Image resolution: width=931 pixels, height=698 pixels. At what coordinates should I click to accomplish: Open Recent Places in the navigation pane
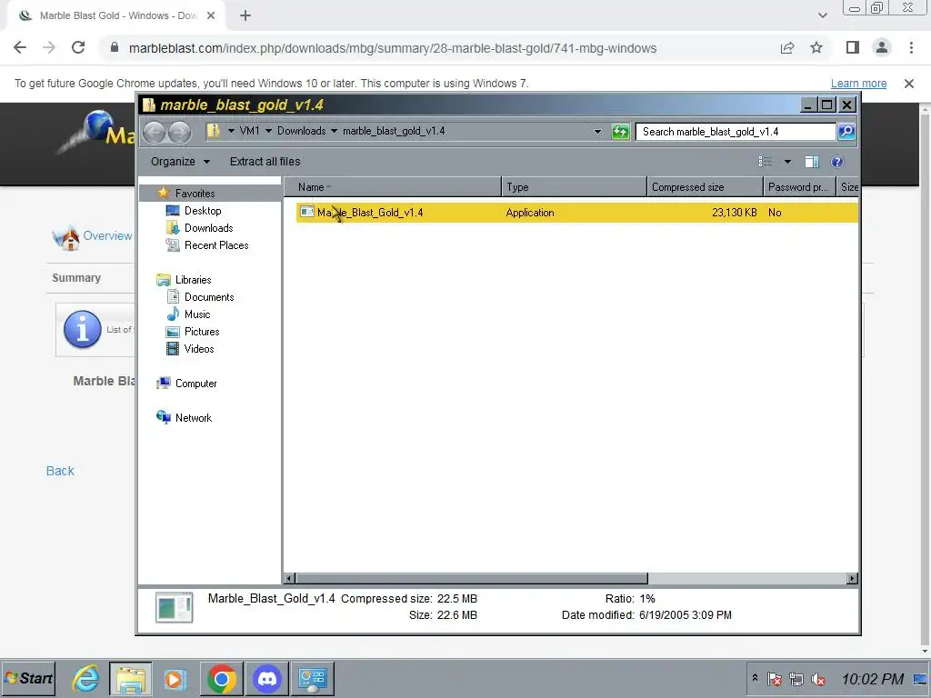tap(216, 245)
